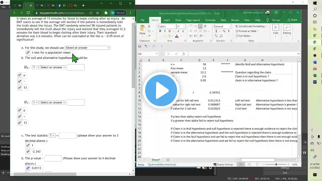Apply Comma Style number format
The width and height of the screenshot is (322, 181).
229,31
